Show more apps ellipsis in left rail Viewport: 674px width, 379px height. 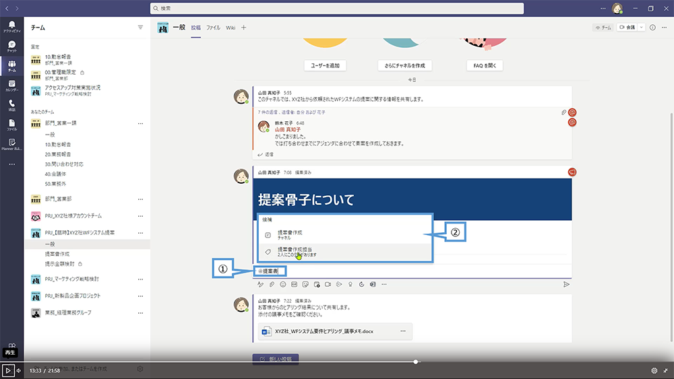point(11,164)
